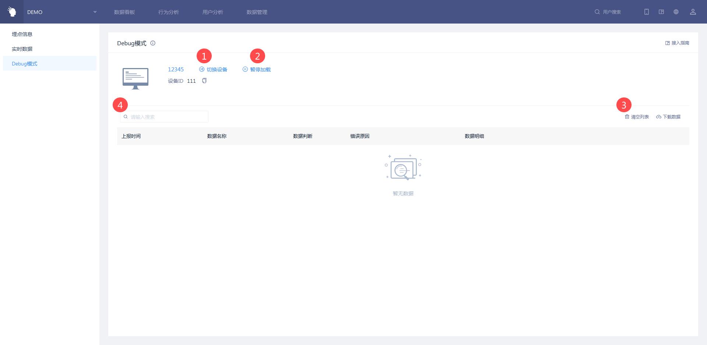Image resolution: width=707 pixels, height=345 pixels.
Task: Clear the list with 清空列表
Action: pyautogui.click(x=637, y=117)
